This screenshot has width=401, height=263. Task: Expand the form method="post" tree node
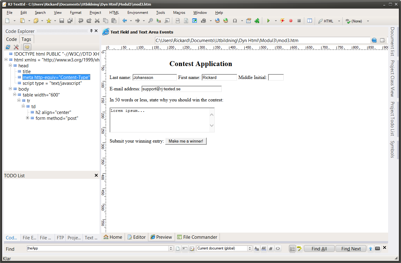[x=28, y=118]
